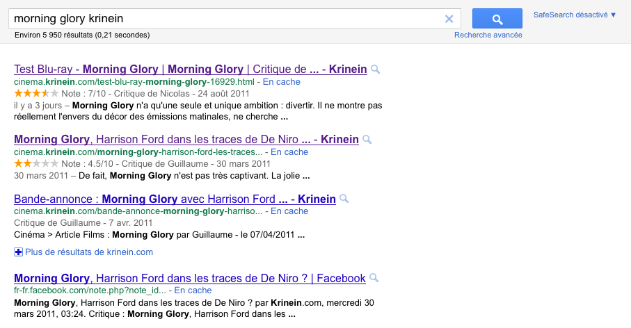Image resolution: width=631 pixels, height=328 pixels.
Task: Open En cache for the fr-fr.facebook.com result
Action: (x=193, y=290)
